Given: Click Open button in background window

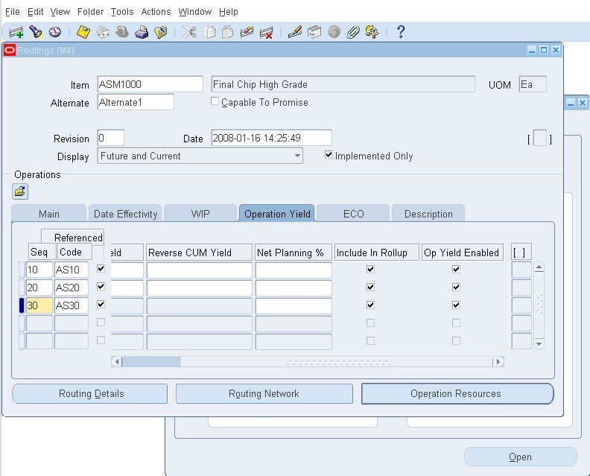Looking at the screenshot, I should click(x=521, y=457).
